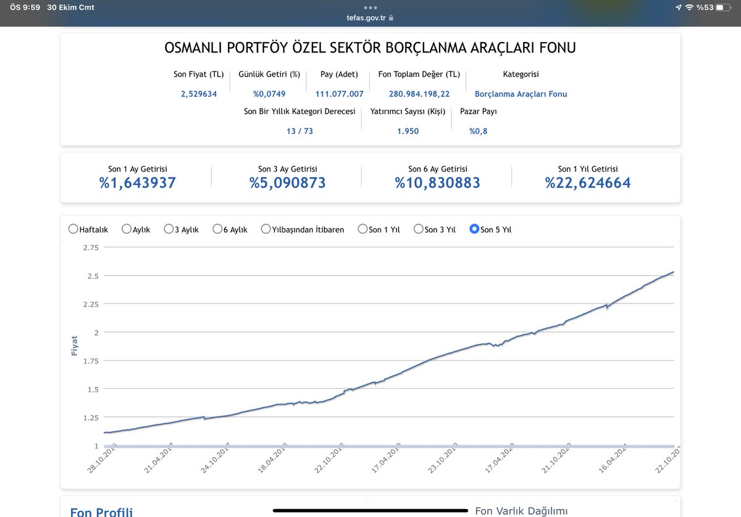This screenshot has width=741, height=517.
Task: Click the Günlük Getiri value %0,0749
Action: [x=269, y=94]
